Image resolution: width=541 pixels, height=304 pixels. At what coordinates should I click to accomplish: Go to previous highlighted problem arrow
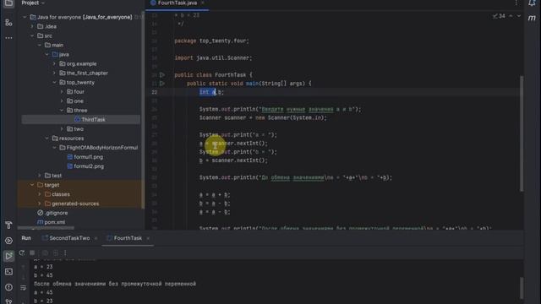click(511, 16)
